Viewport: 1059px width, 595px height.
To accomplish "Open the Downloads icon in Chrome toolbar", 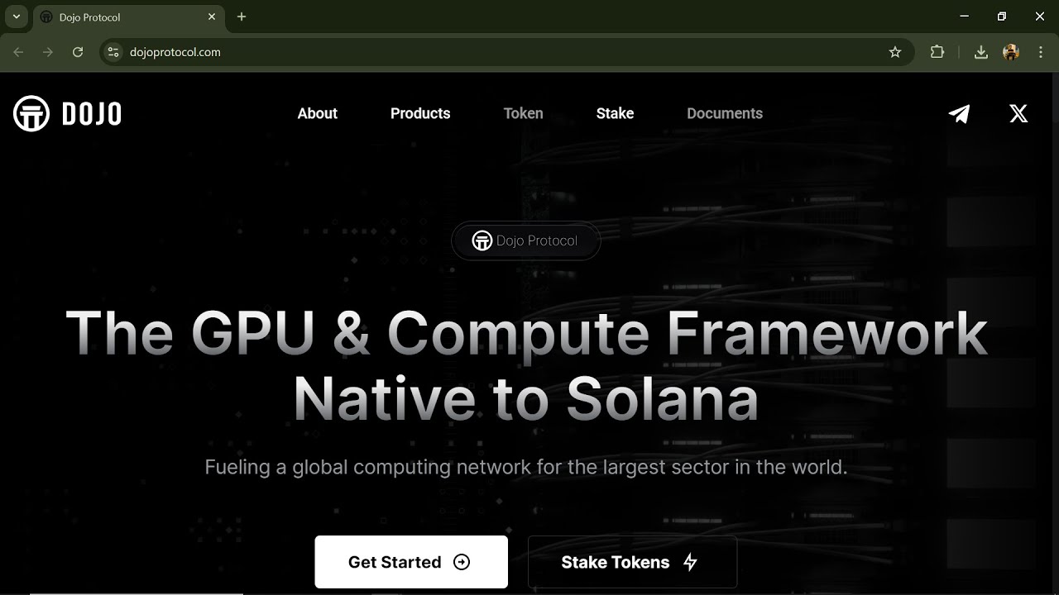I will [x=980, y=52].
